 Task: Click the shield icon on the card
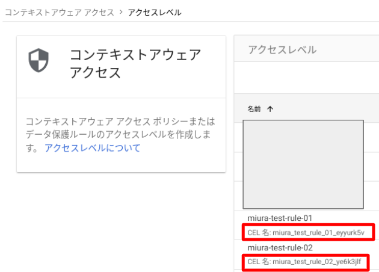click(x=39, y=60)
